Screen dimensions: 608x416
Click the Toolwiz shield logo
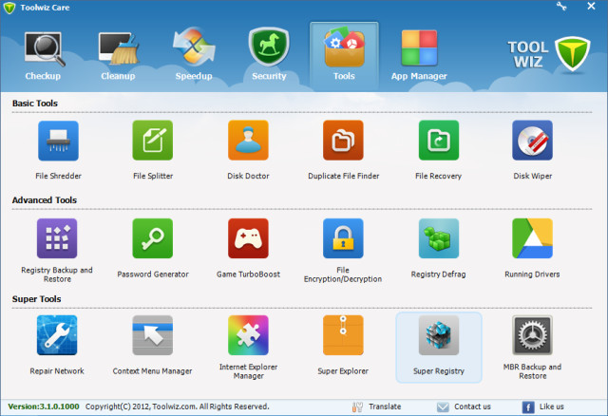pyautogui.click(x=572, y=54)
